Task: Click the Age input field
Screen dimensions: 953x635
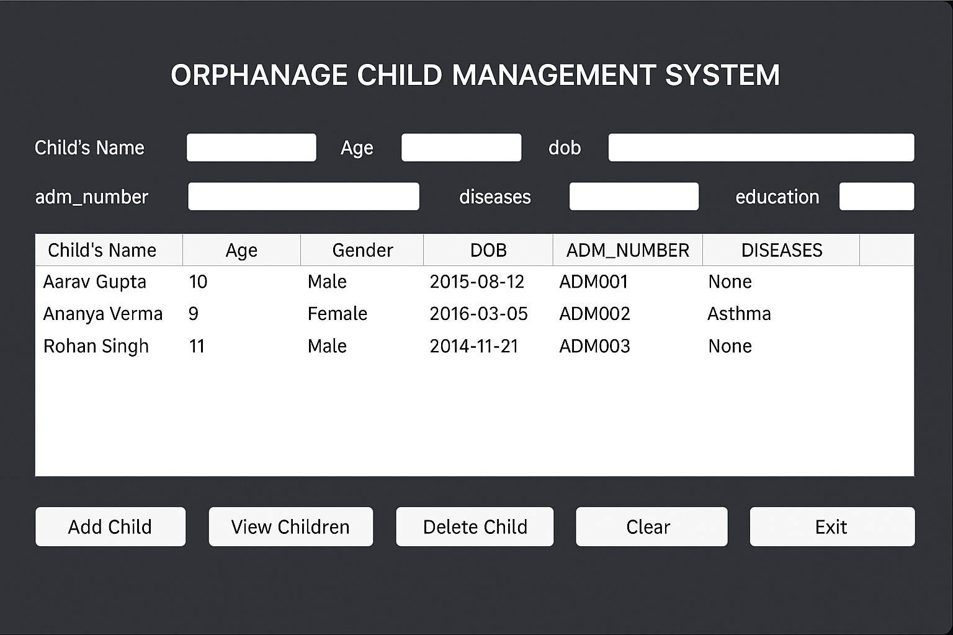Action: coord(461,148)
